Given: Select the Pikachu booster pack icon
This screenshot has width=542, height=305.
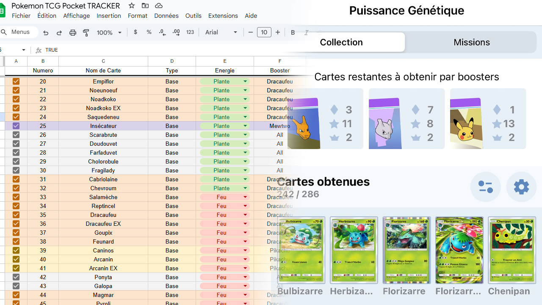Looking at the screenshot, I should (466, 123).
